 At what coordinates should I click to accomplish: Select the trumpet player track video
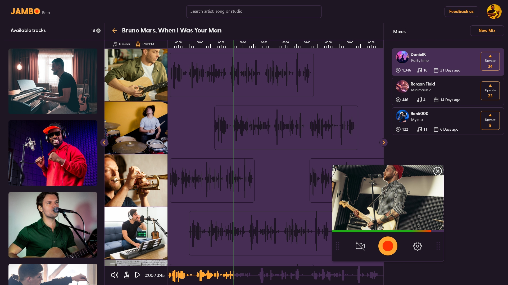136,180
